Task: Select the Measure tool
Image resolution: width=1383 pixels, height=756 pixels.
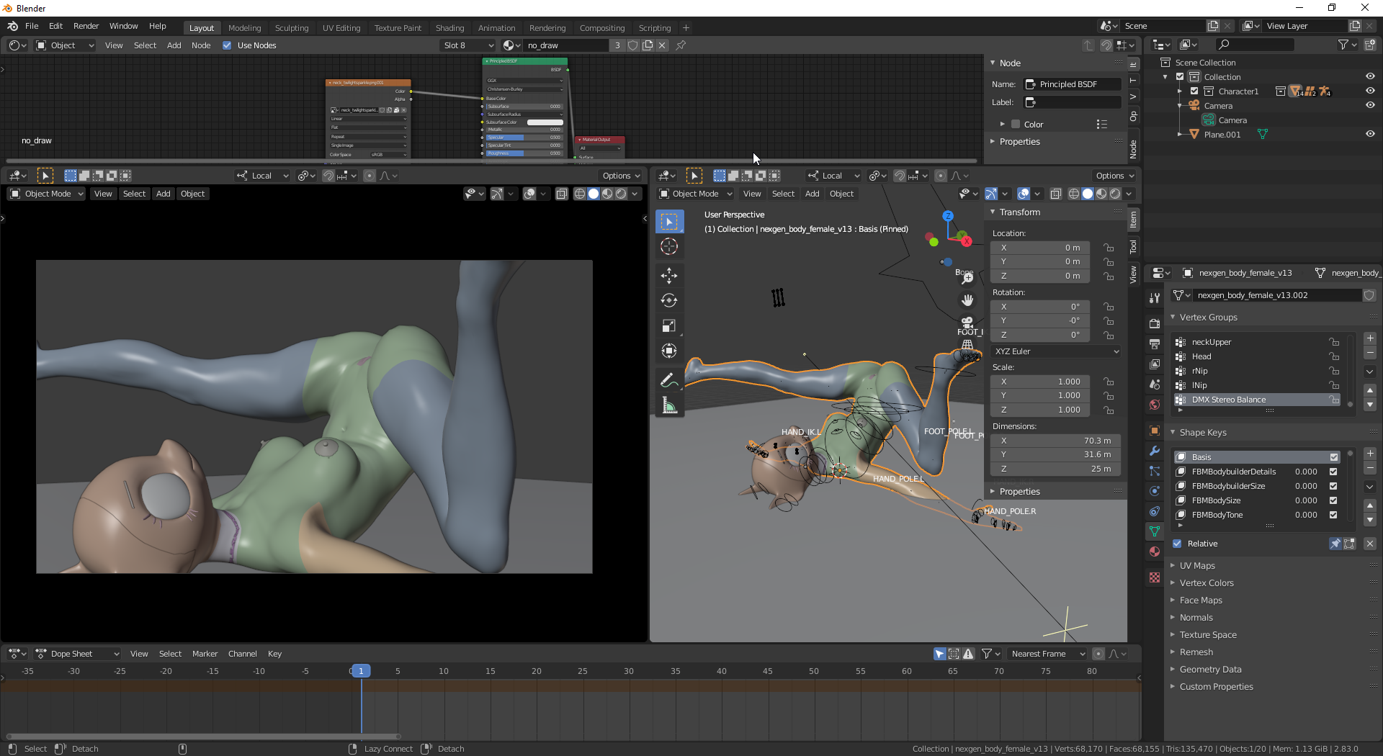Action: 669,405
